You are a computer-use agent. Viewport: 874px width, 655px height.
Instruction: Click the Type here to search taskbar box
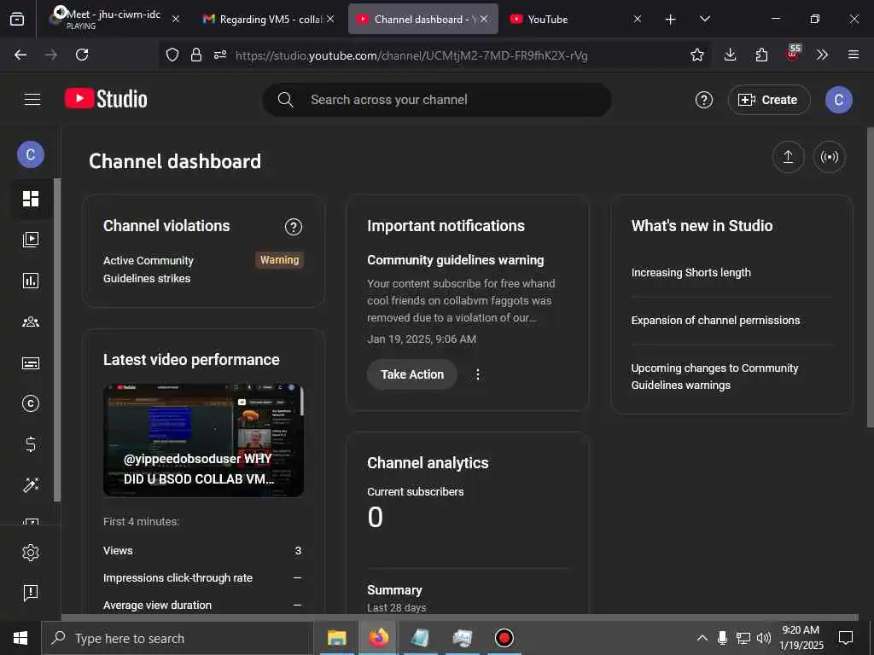click(x=178, y=638)
